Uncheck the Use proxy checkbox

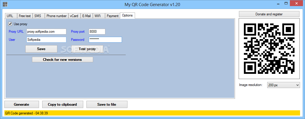point(10,24)
